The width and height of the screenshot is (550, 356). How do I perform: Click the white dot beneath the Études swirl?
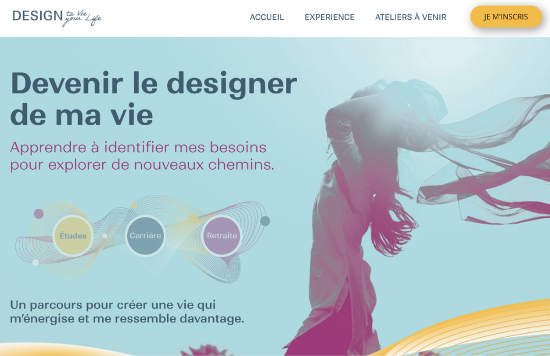[35, 263]
